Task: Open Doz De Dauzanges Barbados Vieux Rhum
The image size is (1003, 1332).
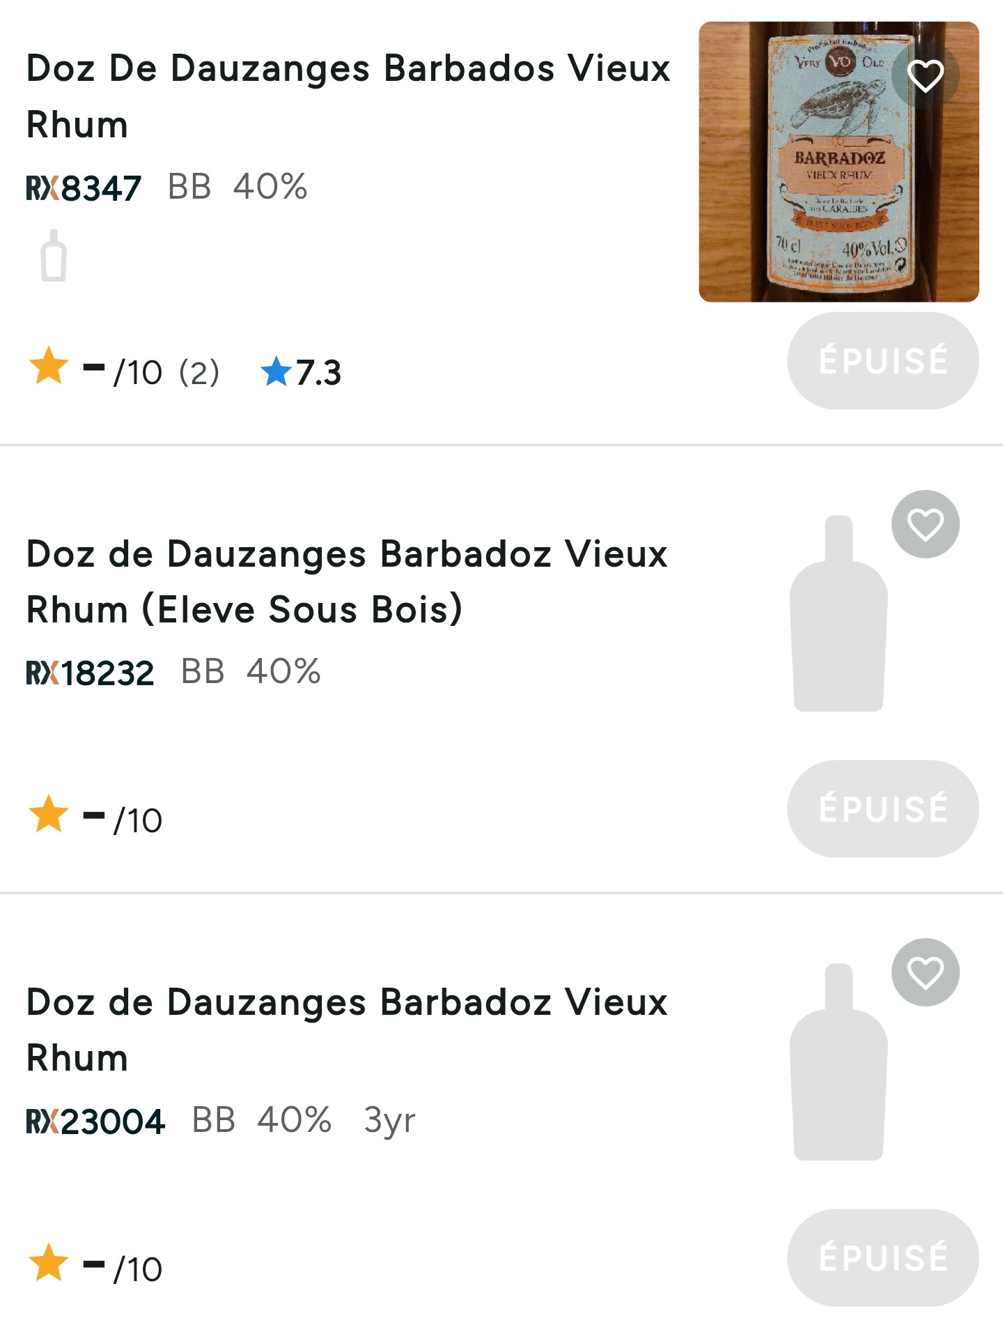Action: 348,96
